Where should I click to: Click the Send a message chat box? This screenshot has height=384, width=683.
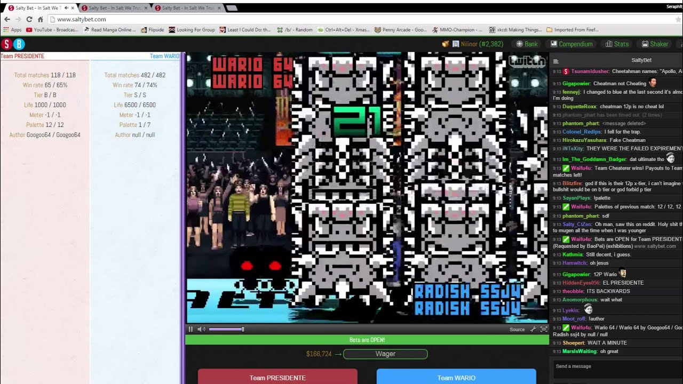tap(617, 370)
